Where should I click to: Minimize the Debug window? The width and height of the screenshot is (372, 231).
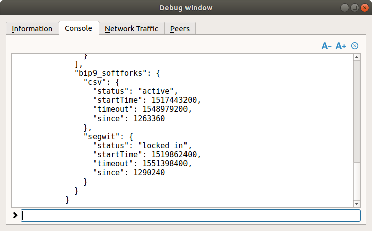pos(345,8)
